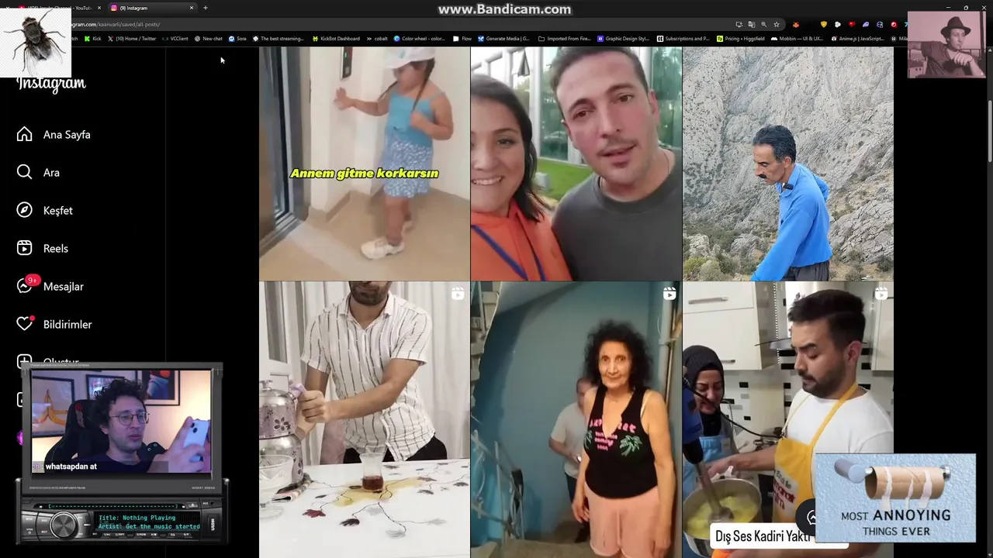Open the Graphic Design Styles bookmark
This screenshot has width=993, height=558.
pyautogui.click(x=623, y=38)
